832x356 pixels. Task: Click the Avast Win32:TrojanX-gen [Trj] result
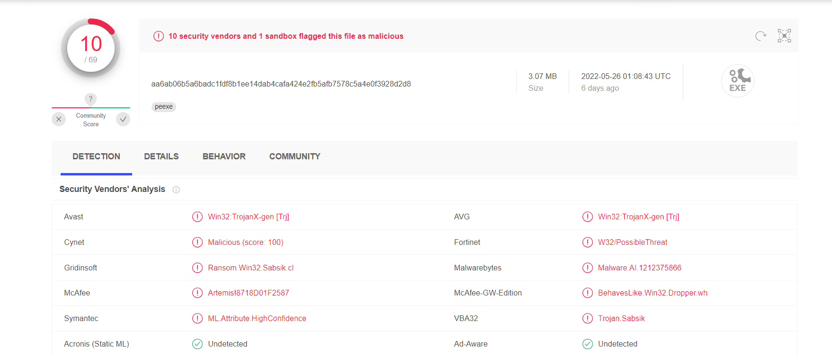pyautogui.click(x=249, y=217)
